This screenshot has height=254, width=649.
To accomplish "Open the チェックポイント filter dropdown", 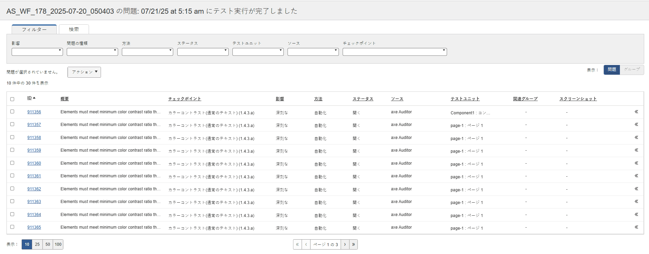I will coord(394,52).
